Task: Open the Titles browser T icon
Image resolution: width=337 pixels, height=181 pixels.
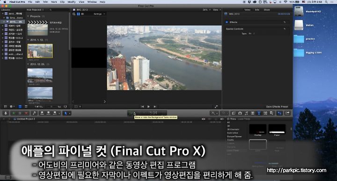Action: point(259,113)
